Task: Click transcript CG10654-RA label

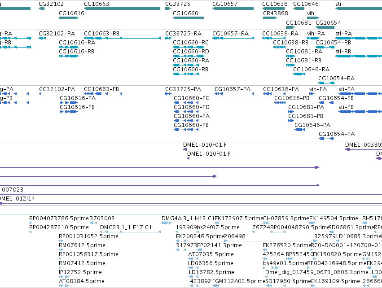Action: point(337,78)
